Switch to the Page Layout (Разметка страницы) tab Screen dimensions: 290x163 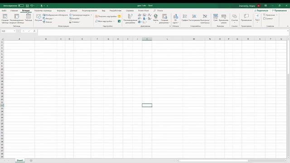[x=43, y=11]
